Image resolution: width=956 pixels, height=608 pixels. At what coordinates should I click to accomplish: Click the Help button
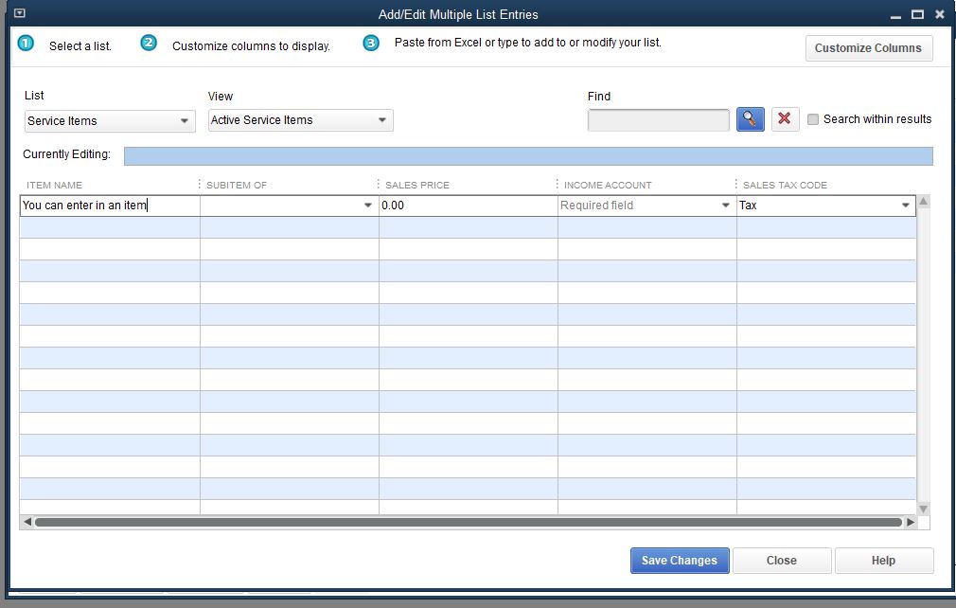(x=883, y=560)
